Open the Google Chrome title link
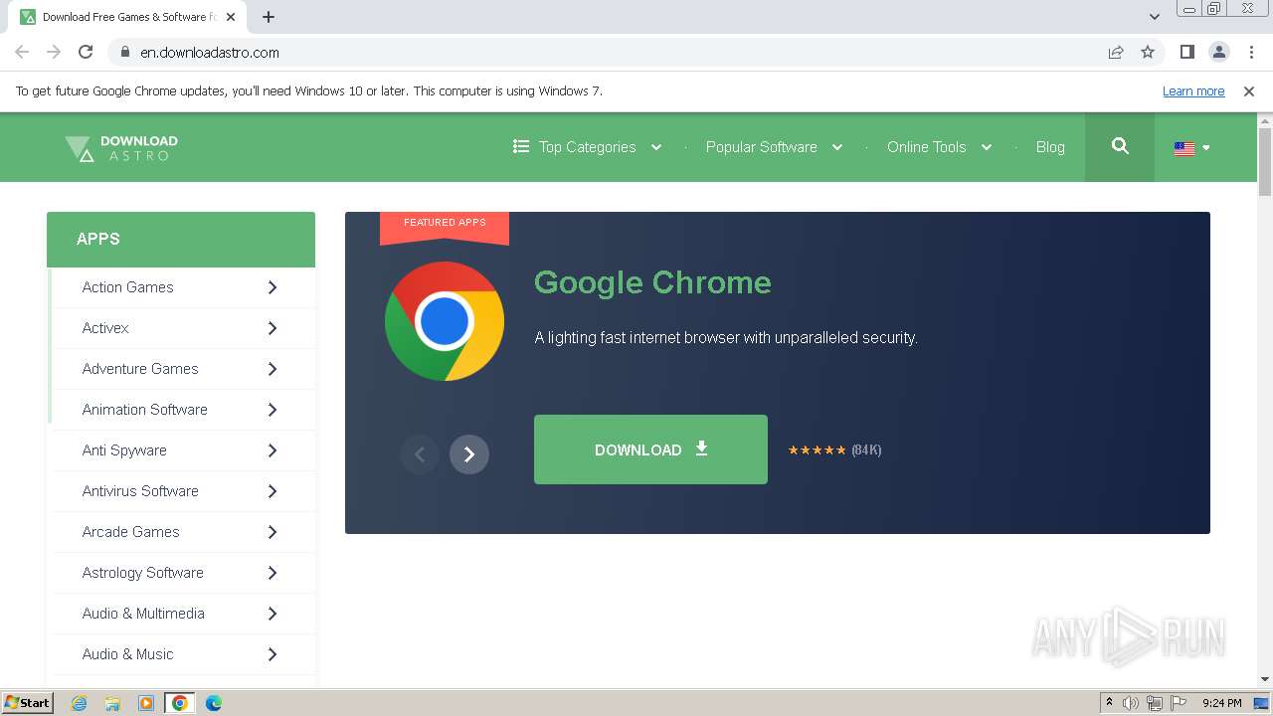Viewport: 1273px width, 716px height. point(652,282)
